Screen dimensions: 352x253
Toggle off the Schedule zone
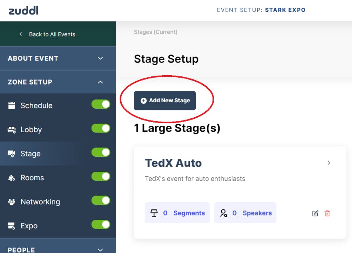click(x=101, y=104)
